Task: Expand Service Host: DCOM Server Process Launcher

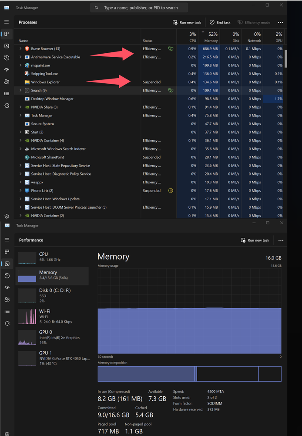Action: click(x=20, y=207)
